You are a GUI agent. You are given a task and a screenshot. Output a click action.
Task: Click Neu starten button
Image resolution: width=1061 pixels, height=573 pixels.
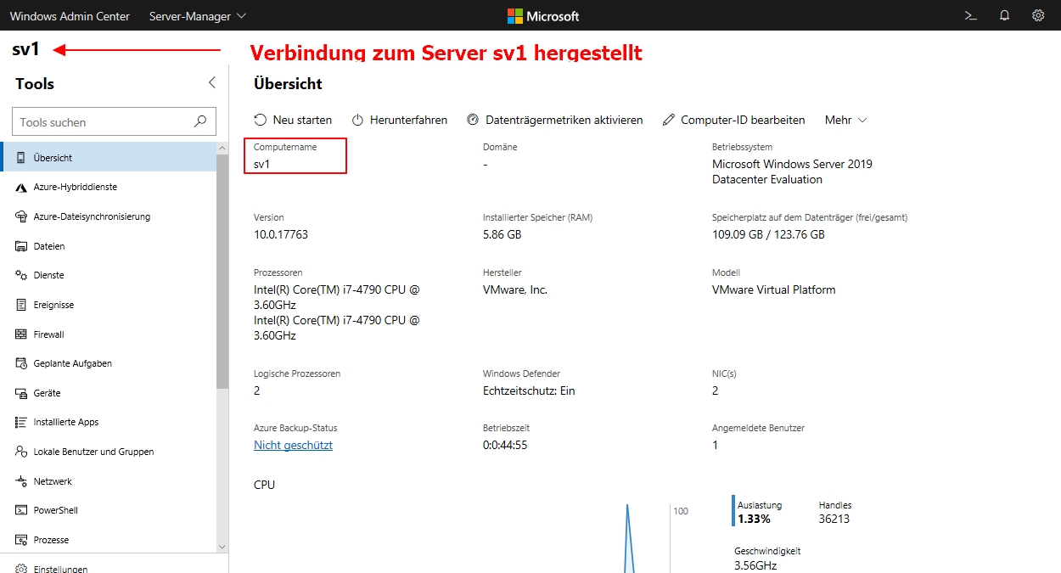tap(293, 120)
